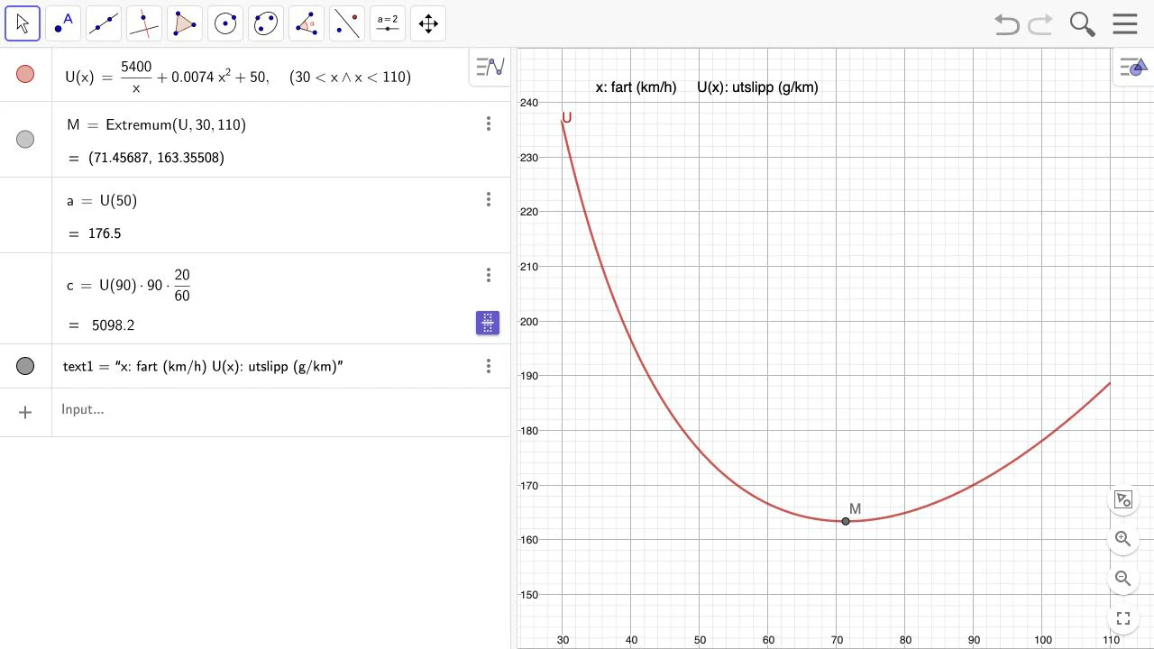Enter fullscreen mode
This screenshot has width=1154, height=649.
[x=1122, y=618]
